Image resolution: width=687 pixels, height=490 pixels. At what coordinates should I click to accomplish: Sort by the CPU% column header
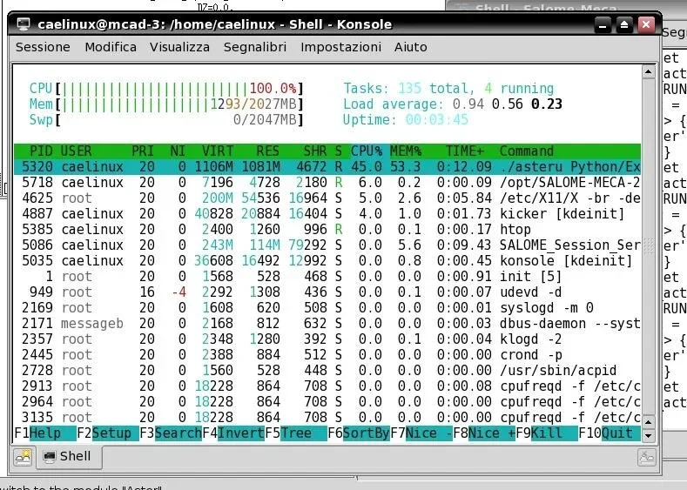coord(367,151)
